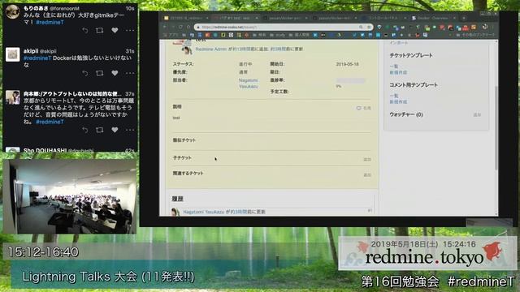
Task: Open a new browser tab with plus
Action: (x=464, y=18)
